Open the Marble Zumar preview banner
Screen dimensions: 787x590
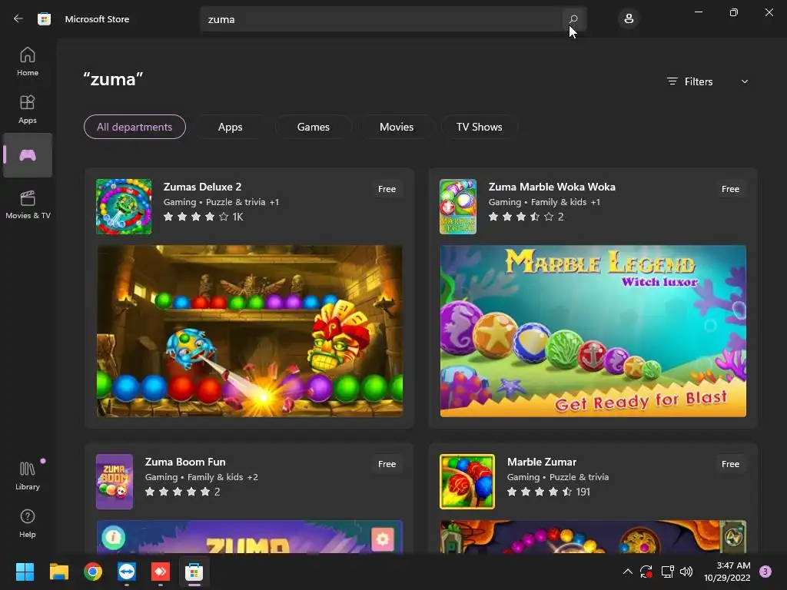pyautogui.click(x=593, y=537)
